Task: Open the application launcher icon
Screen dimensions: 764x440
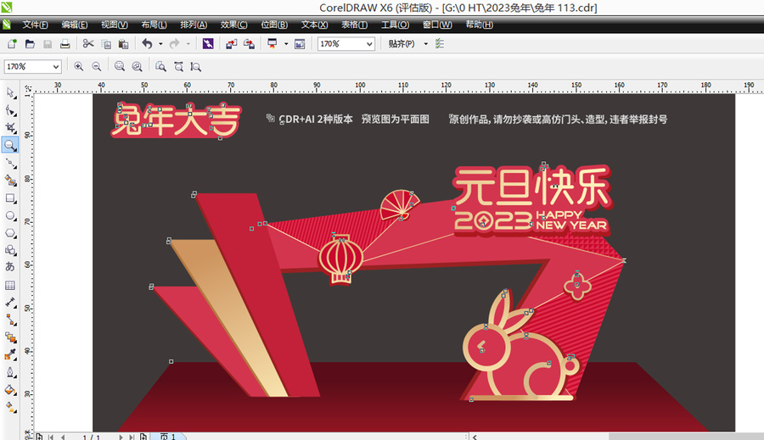Action: click(272, 44)
